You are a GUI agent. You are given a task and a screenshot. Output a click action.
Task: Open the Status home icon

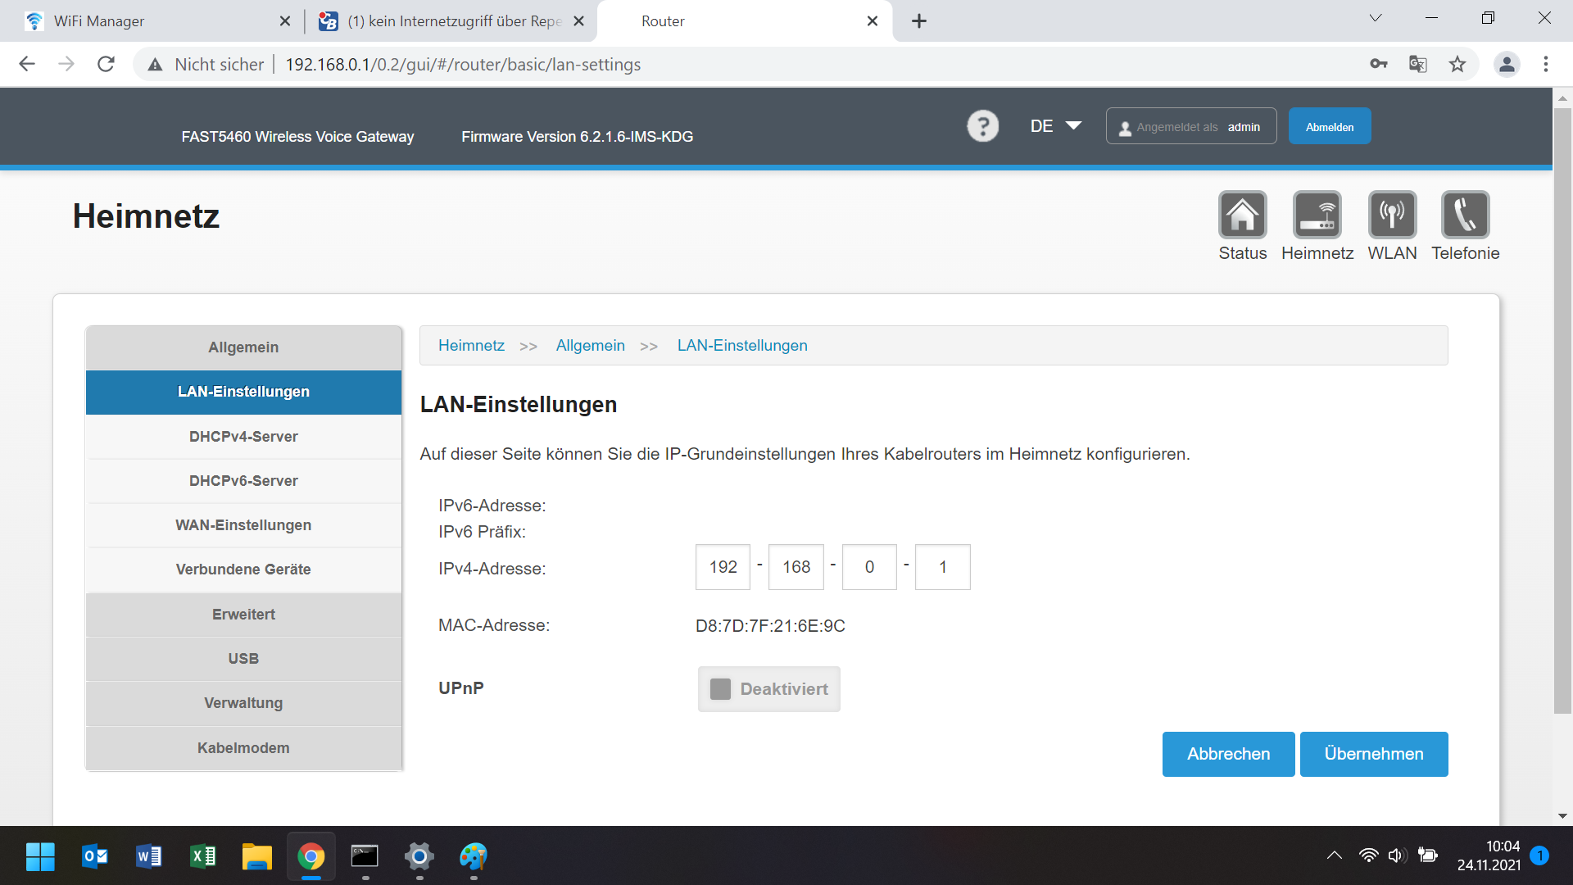click(1242, 215)
